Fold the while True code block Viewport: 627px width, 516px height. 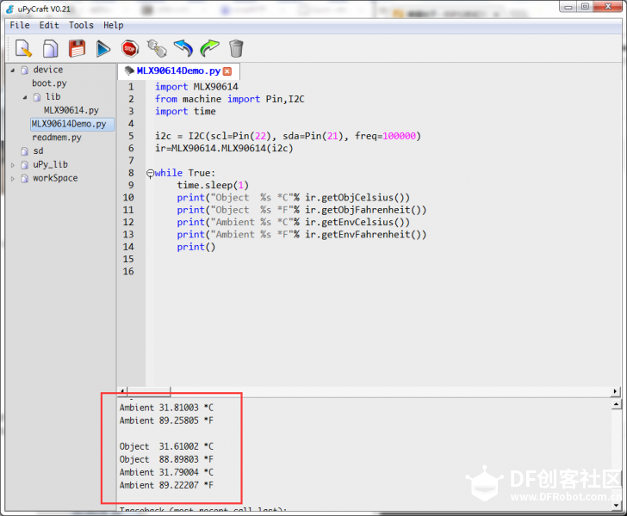(x=150, y=174)
